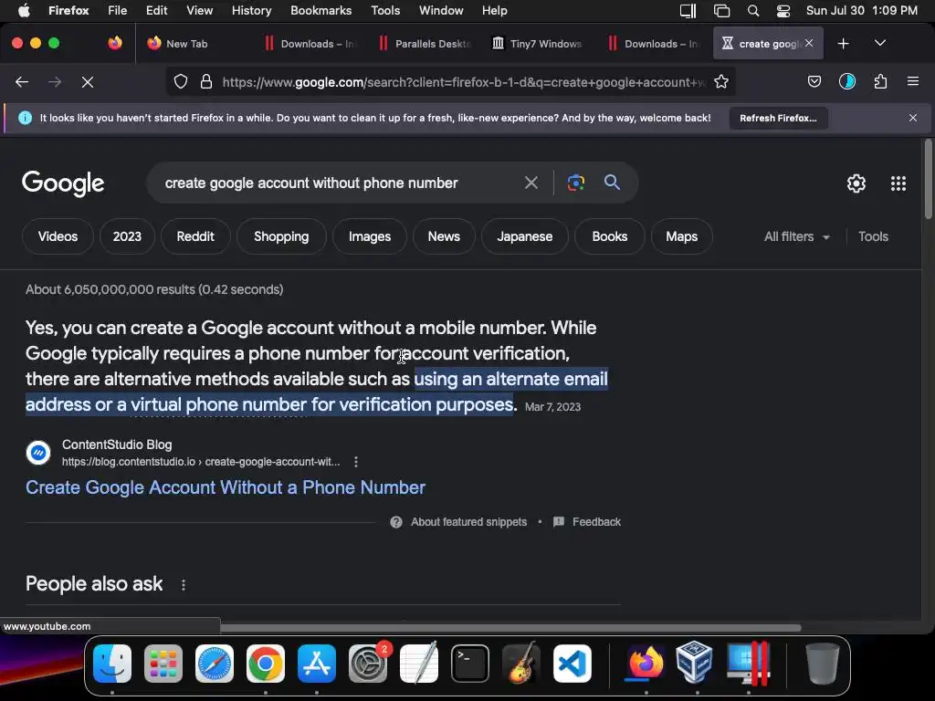Launch Safari from the dock

click(215, 664)
